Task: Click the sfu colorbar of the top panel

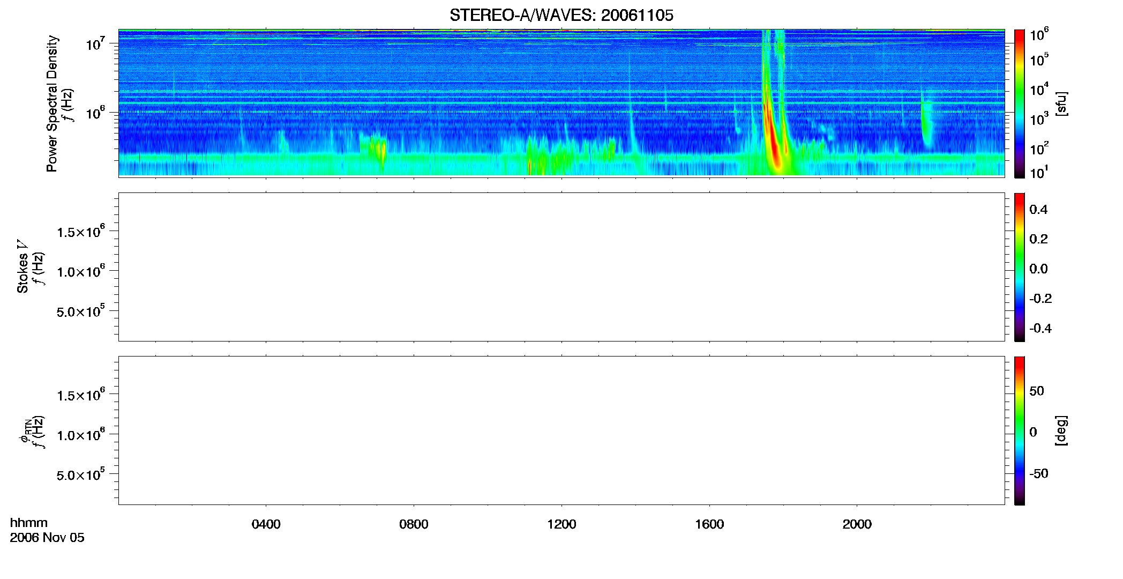Action: [1020, 103]
